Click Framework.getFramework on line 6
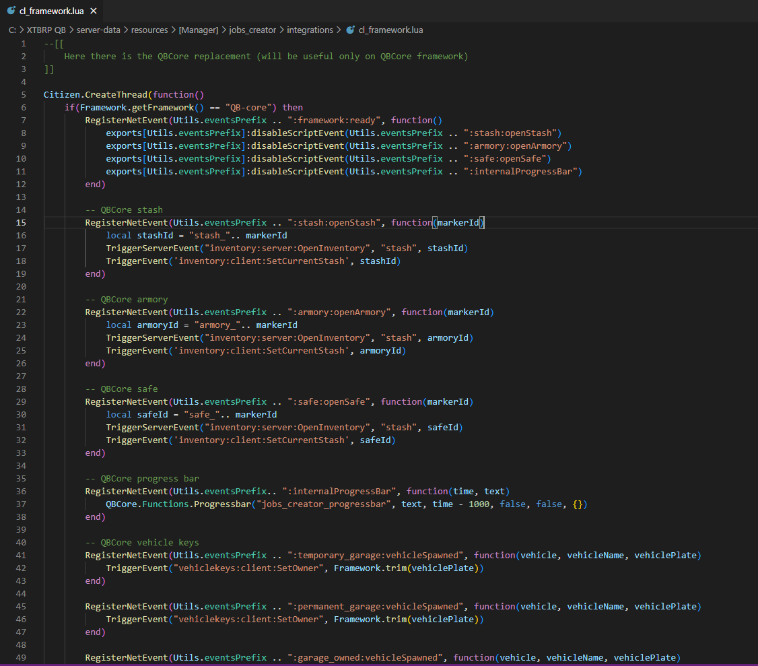Viewport: 758px width, 666px height. 137,107
